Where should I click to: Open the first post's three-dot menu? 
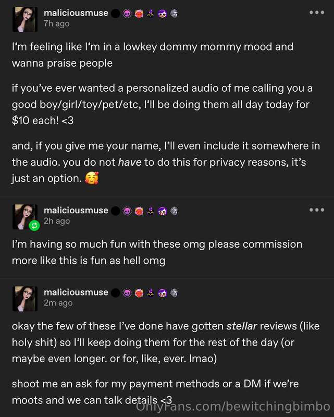tap(317, 13)
